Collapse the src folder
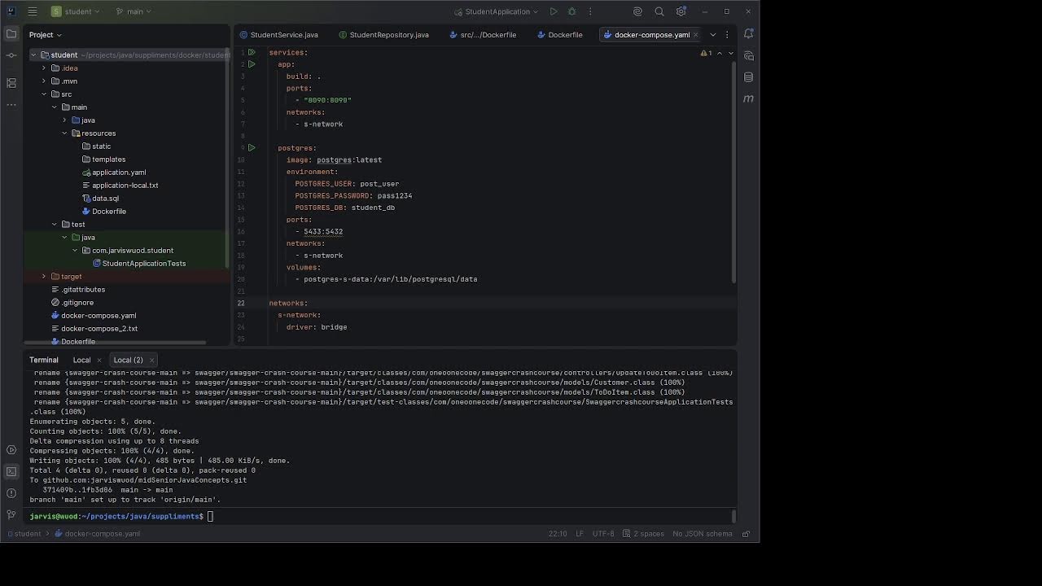Viewport: 1042px width, 586px height. 44,94
